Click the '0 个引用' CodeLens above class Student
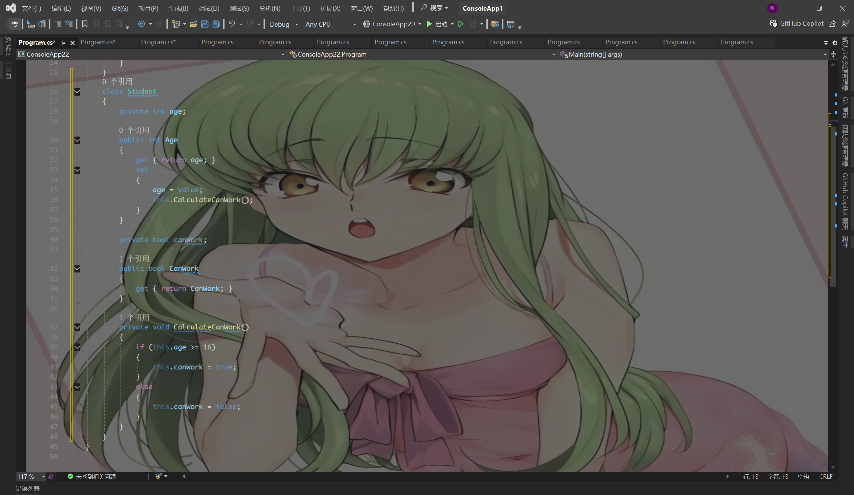This screenshot has width=854, height=495. coord(117,82)
